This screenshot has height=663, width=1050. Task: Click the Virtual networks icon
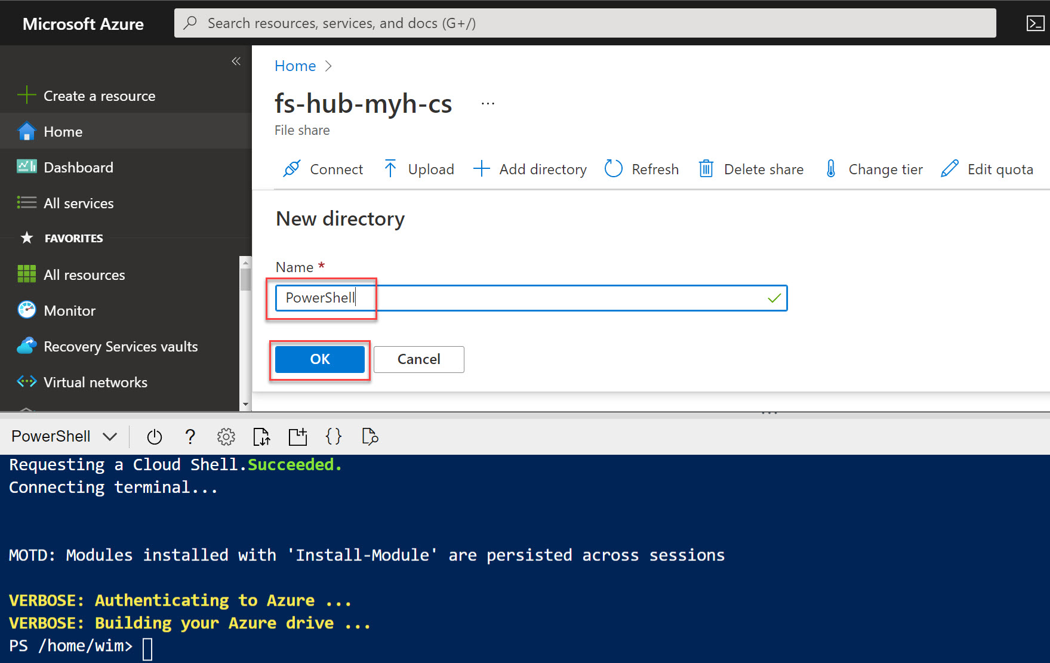(27, 381)
